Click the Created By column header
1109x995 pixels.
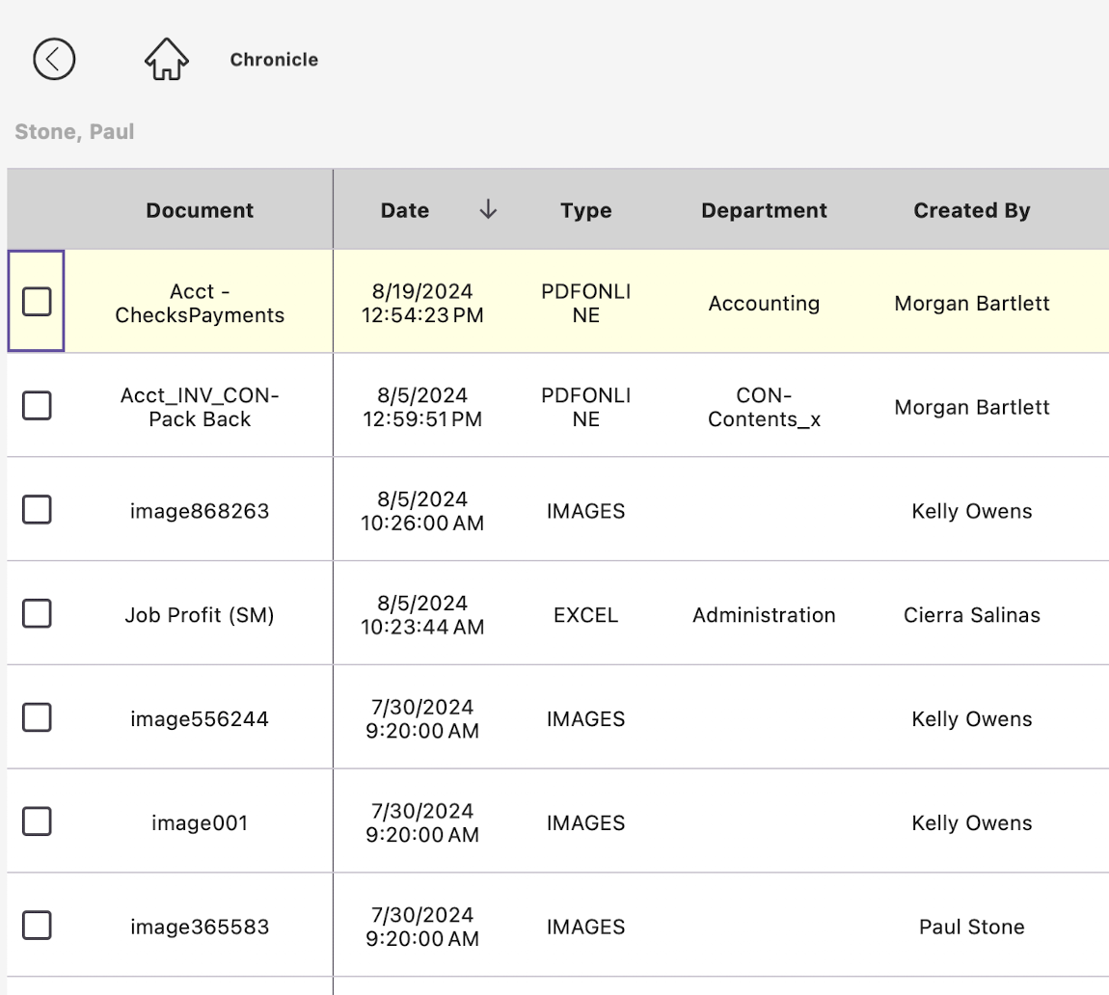pyautogui.click(x=971, y=210)
